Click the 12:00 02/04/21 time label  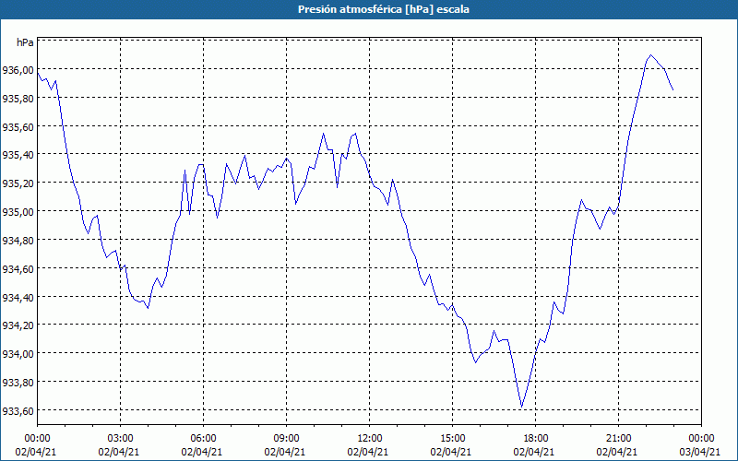368,445
